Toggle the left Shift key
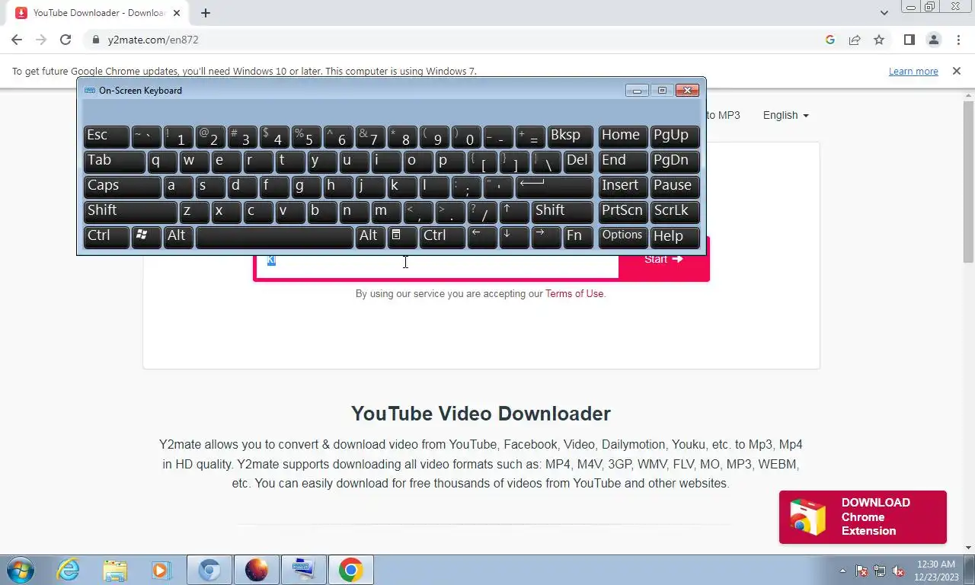Image resolution: width=975 pixels, height=585 pixels. [130, 212]
